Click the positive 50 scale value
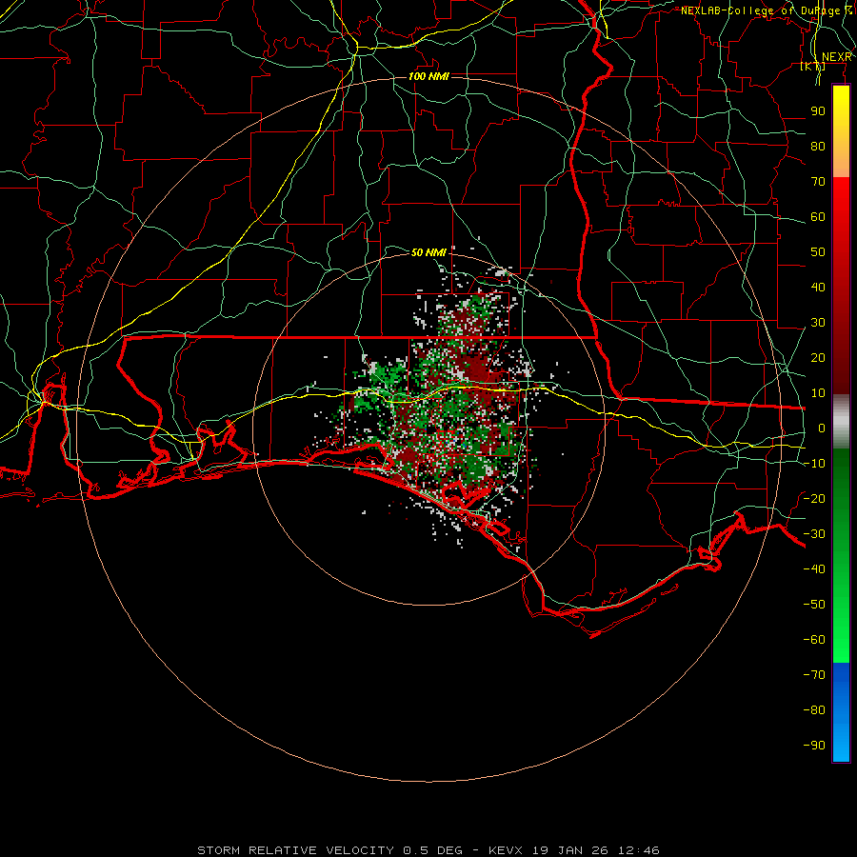 click(x=818, y=252)
